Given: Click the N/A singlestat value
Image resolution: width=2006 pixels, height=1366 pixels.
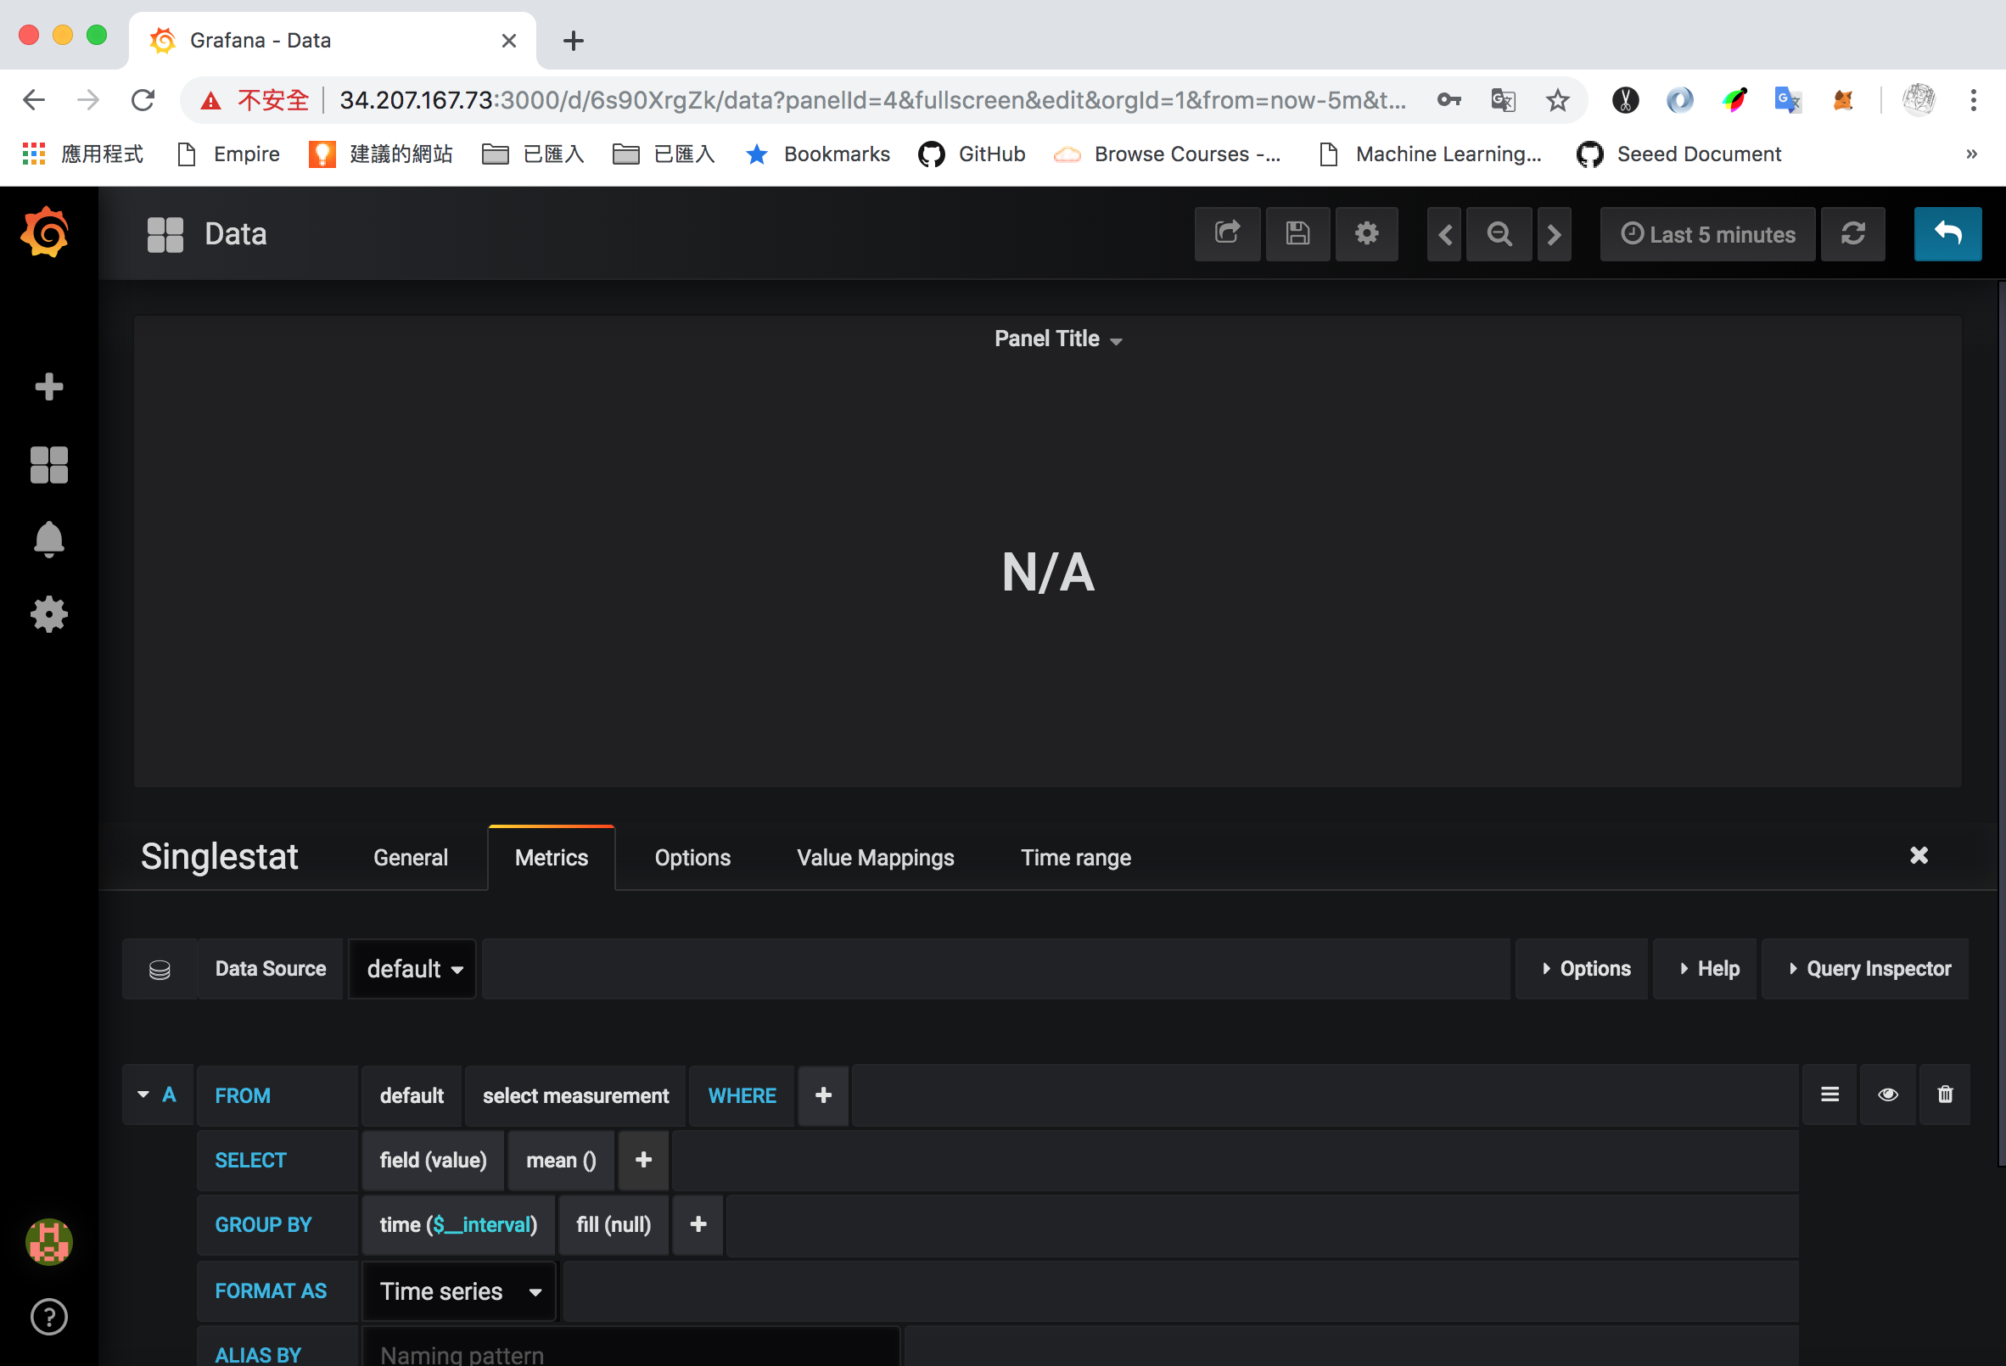Looking at the screenshot, I should pos(1048,572).
